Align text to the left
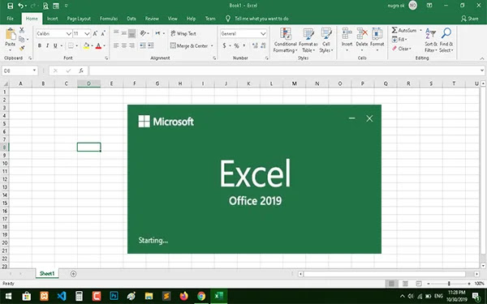 [x=116, y=45]
